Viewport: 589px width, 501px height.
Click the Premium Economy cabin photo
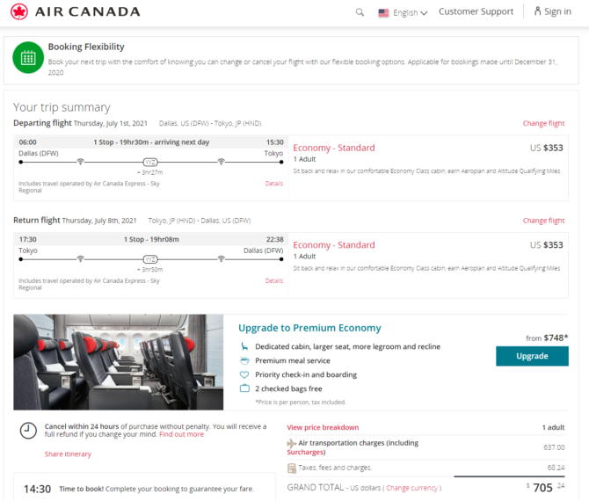119,362
